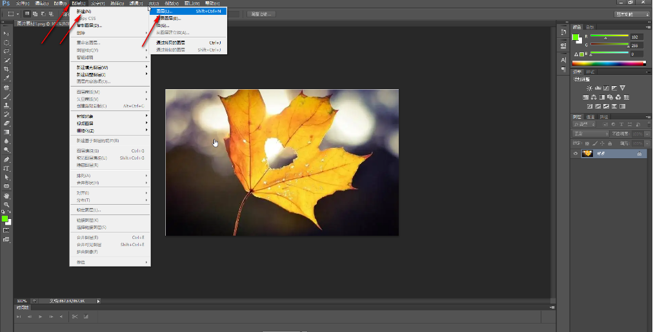Click the lock icon on the background layer
The height and width of the screenshot is (332, 653).
(x=639, y=154)
